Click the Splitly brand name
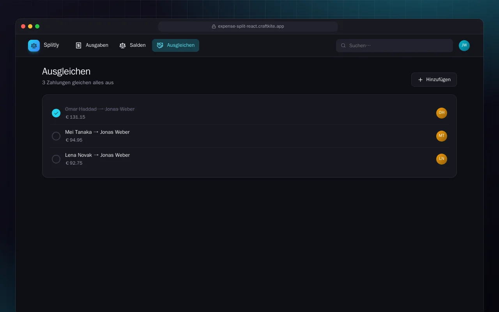Screen dimensions: 499x312 [x=51, y=45]
